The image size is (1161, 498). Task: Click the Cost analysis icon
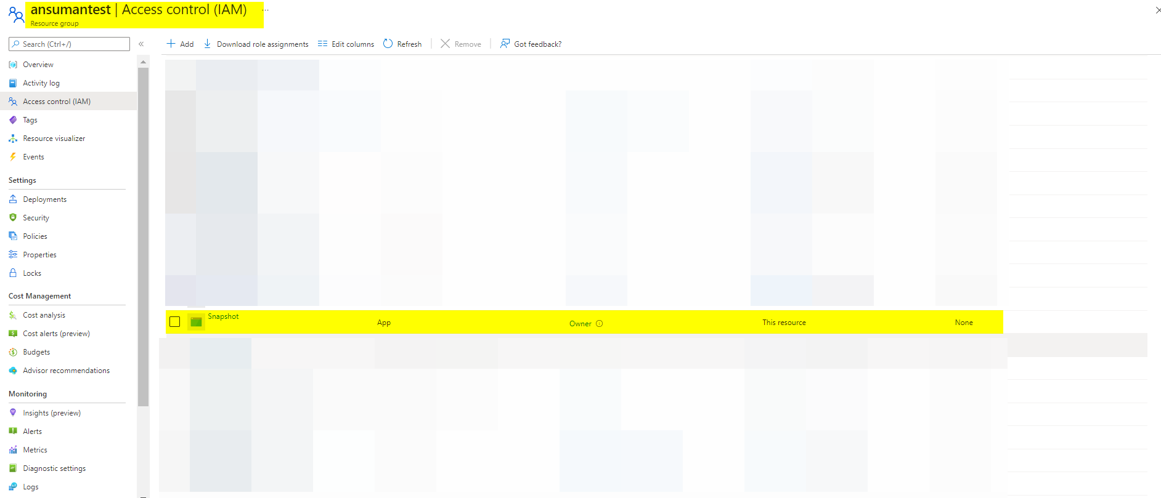click(x=13, y=315)
